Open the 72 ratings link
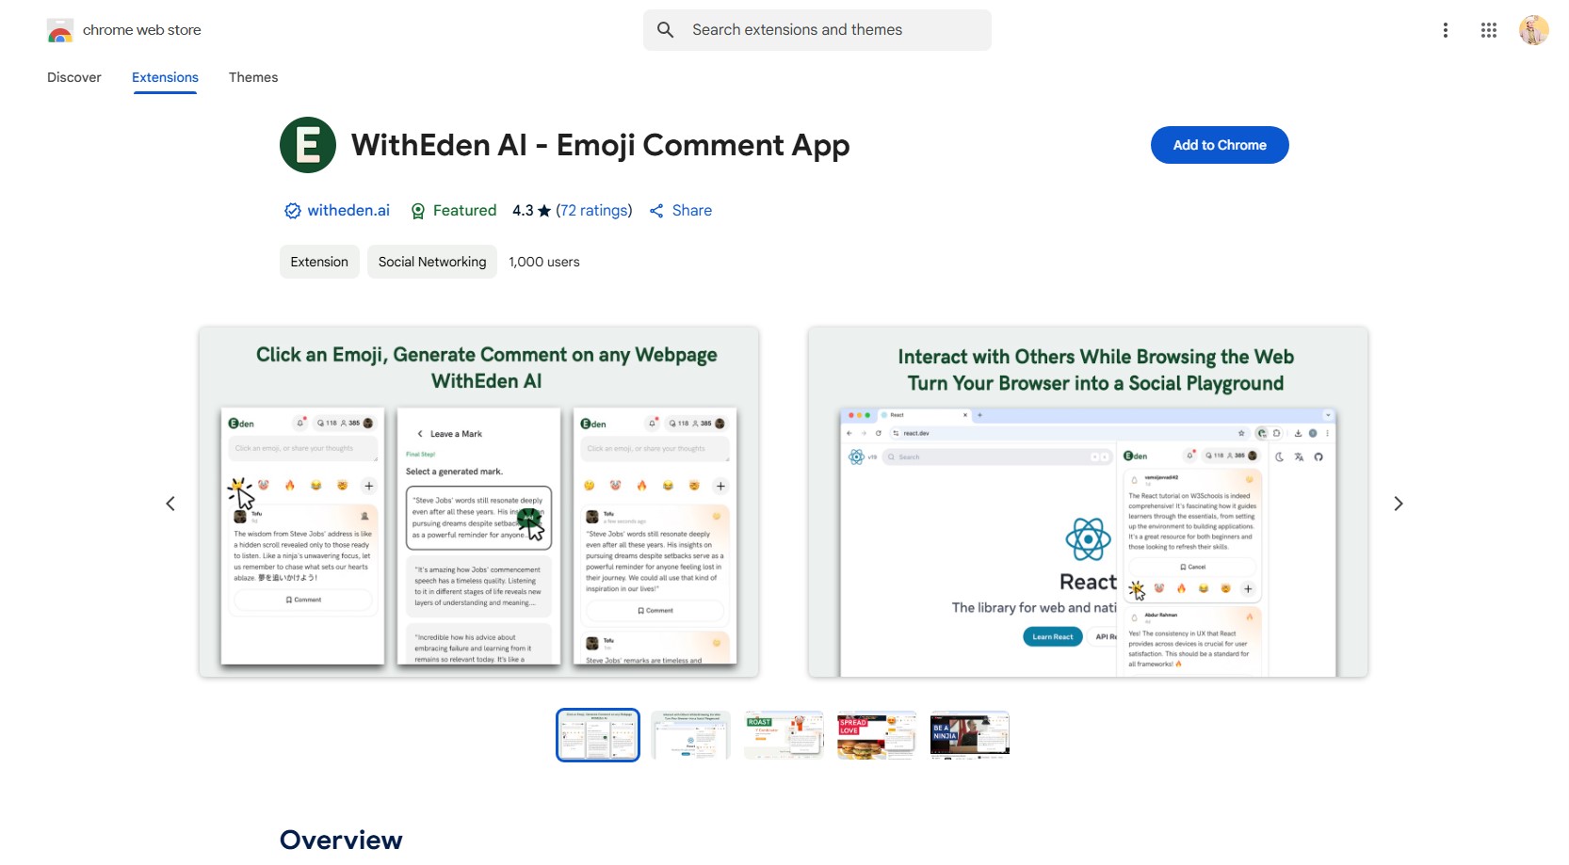The image size is (1569, 865). [x=593, y=211]
